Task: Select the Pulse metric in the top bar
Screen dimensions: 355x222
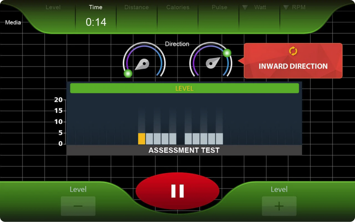Action: click(219, 7)
